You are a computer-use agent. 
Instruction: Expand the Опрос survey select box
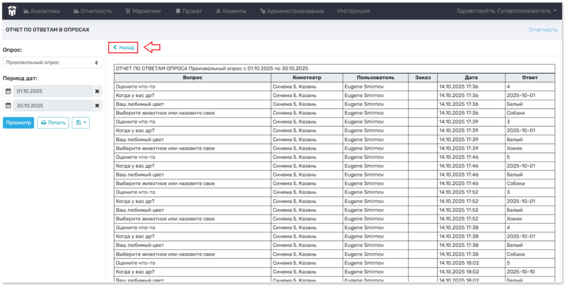52,63
